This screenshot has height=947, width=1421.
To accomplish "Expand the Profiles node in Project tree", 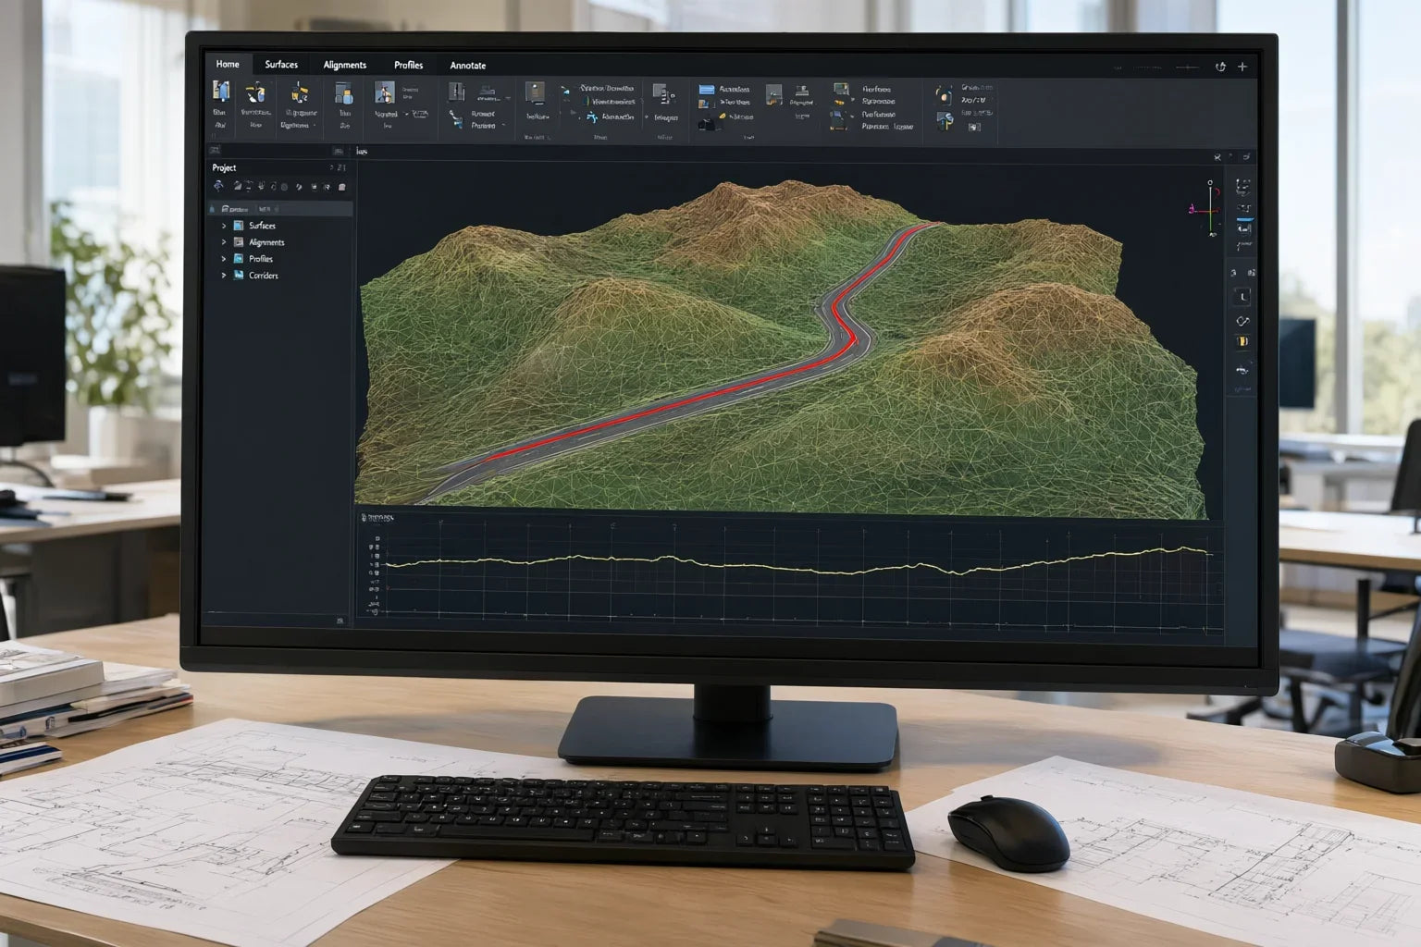I will pyautogui.click(x=224, y=259).
